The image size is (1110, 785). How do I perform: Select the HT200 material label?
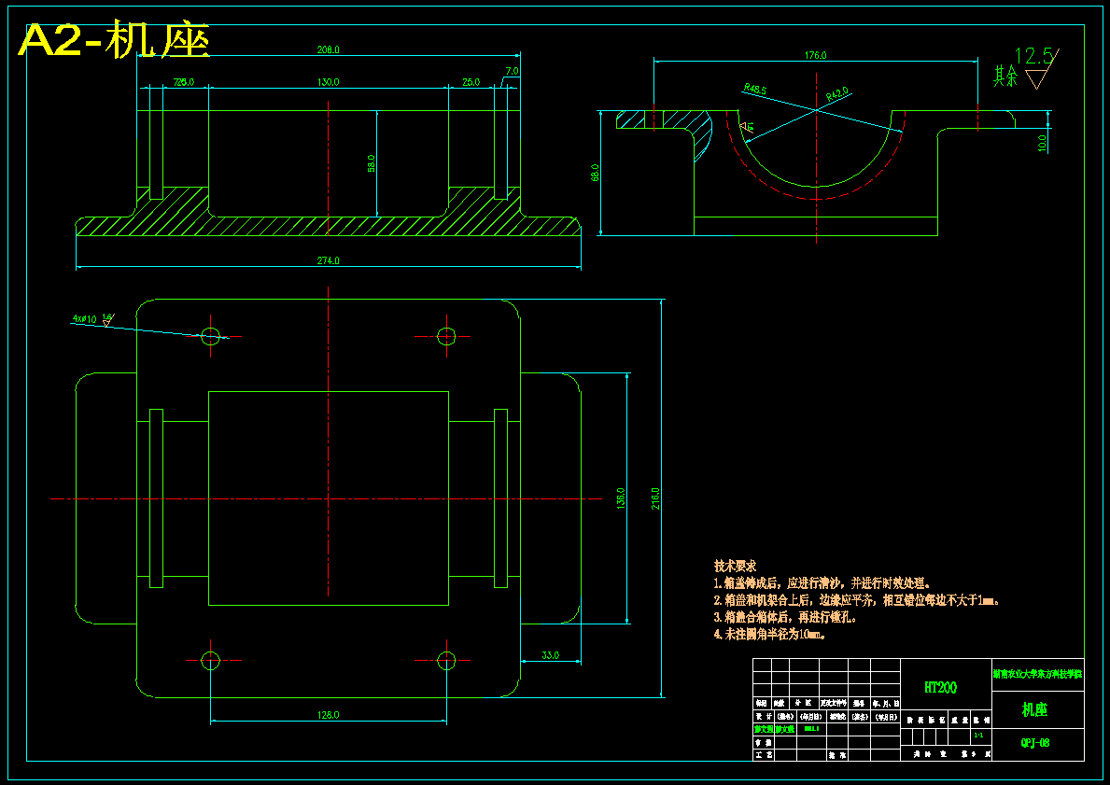pyautogui.click(x=940, y=687)
